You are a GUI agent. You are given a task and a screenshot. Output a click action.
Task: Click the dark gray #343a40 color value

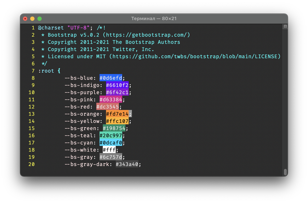point(127,164)
